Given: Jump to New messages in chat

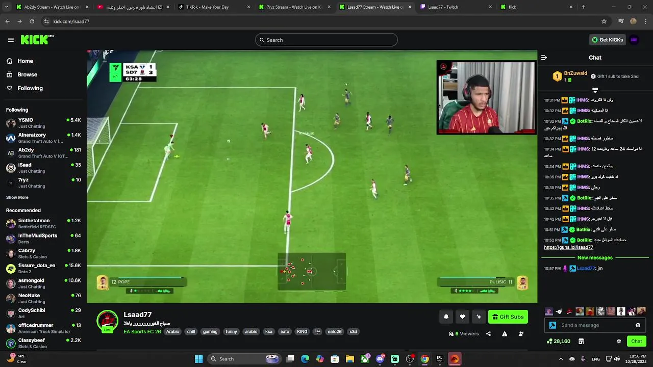Looking at the screenshot, I should click(595, 258).
